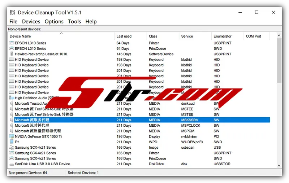Viewport: 289px width, 183px height.
Task: Select SanDisk Ultra USB 3.0 USB Device
Action: click(42, 164)
